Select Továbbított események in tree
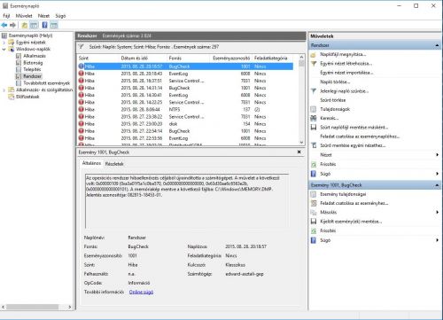Screen dimensions: 443x320 47,83
